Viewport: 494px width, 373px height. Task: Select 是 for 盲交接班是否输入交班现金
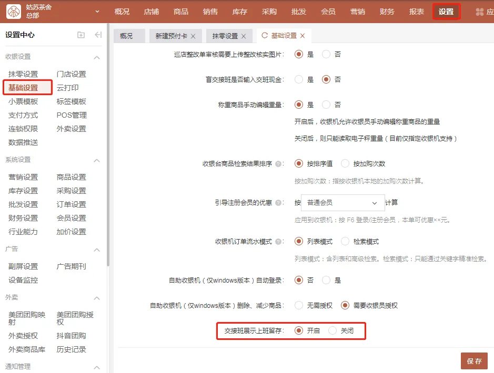click(x=299, y=80)
